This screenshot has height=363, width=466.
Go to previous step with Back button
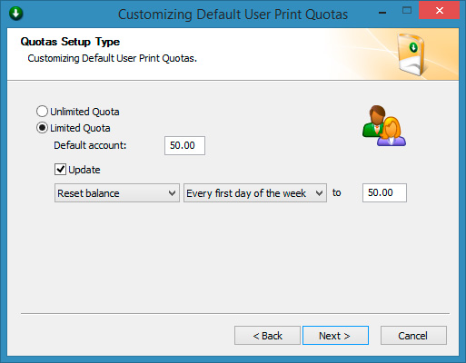(267, 335)
